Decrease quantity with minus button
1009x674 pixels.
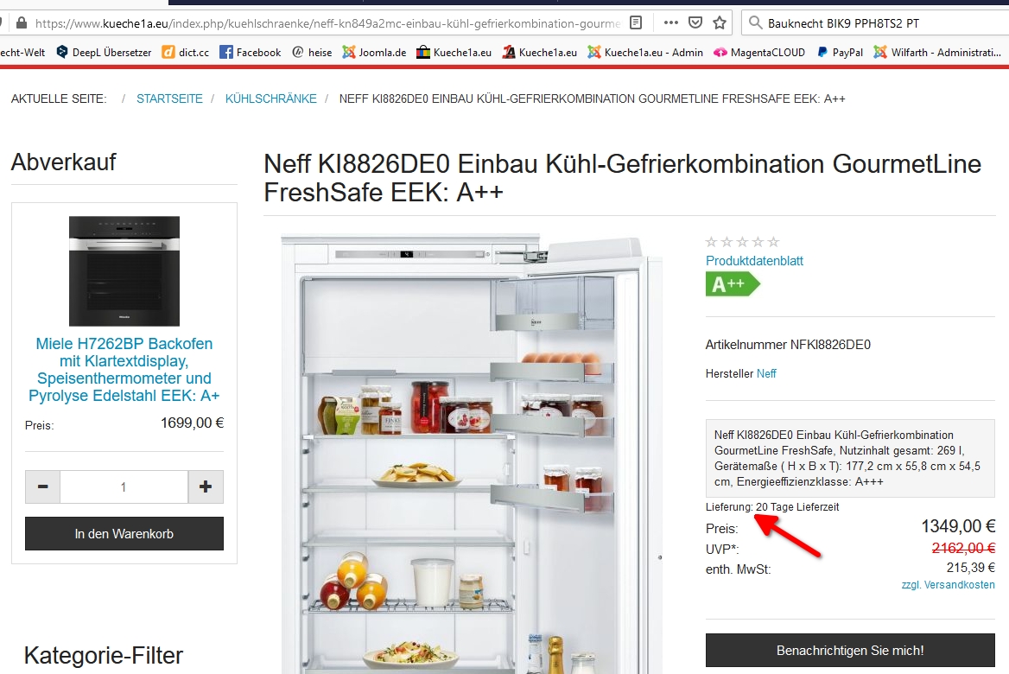point(42,486)
